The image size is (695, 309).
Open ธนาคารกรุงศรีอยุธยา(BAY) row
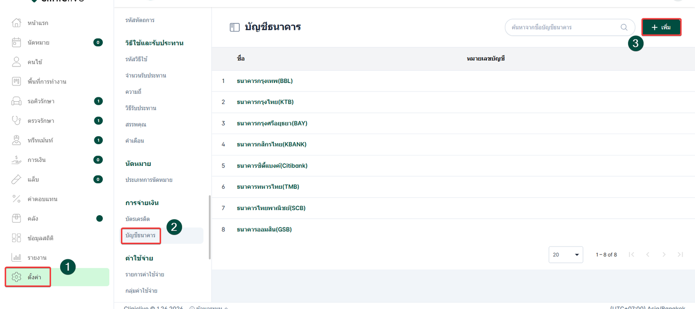pos(453,123)
